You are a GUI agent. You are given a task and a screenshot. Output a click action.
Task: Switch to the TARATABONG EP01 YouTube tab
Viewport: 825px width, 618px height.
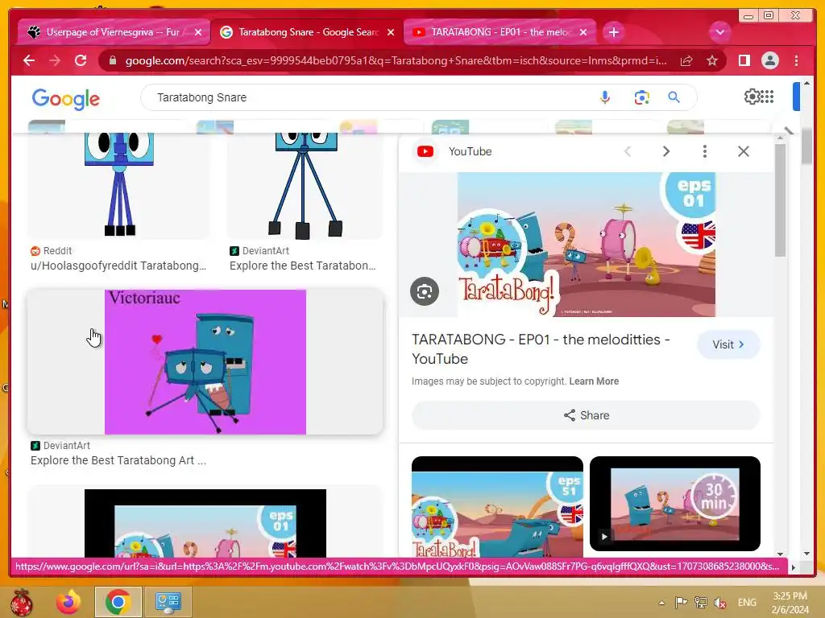[x=500, y=32]
